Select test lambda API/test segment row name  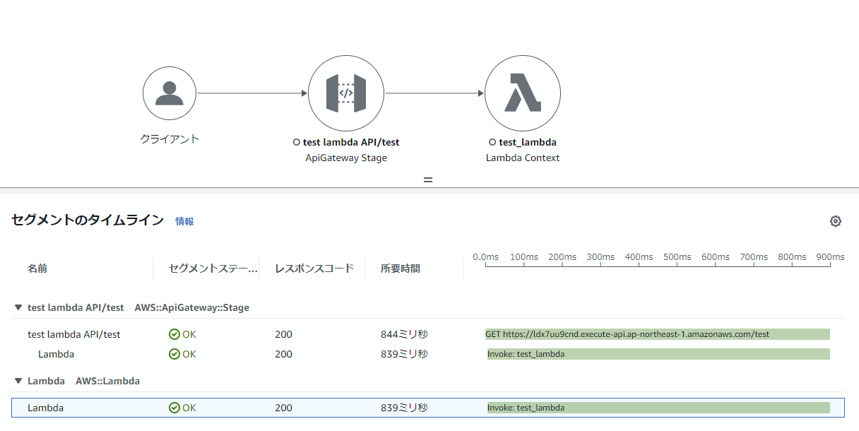pyautogui.click(x=74, y=334)
